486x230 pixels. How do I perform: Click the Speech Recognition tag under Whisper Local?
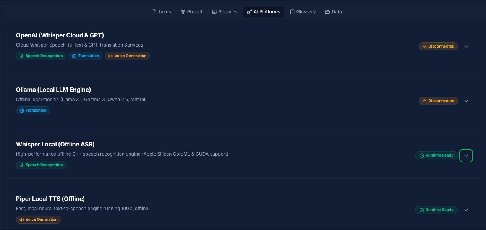41,165
